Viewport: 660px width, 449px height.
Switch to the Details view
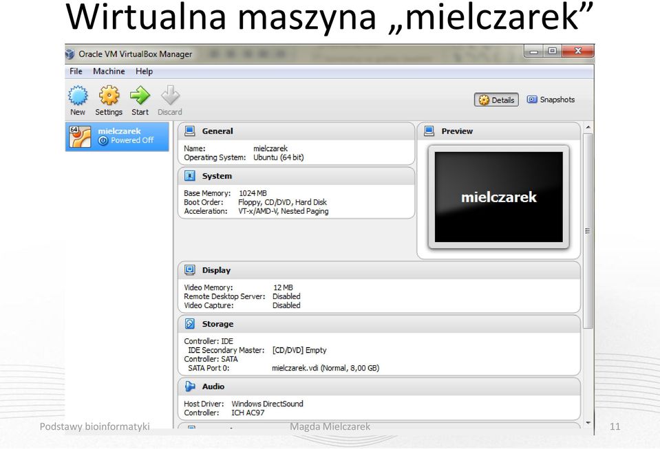coord(496,100)
